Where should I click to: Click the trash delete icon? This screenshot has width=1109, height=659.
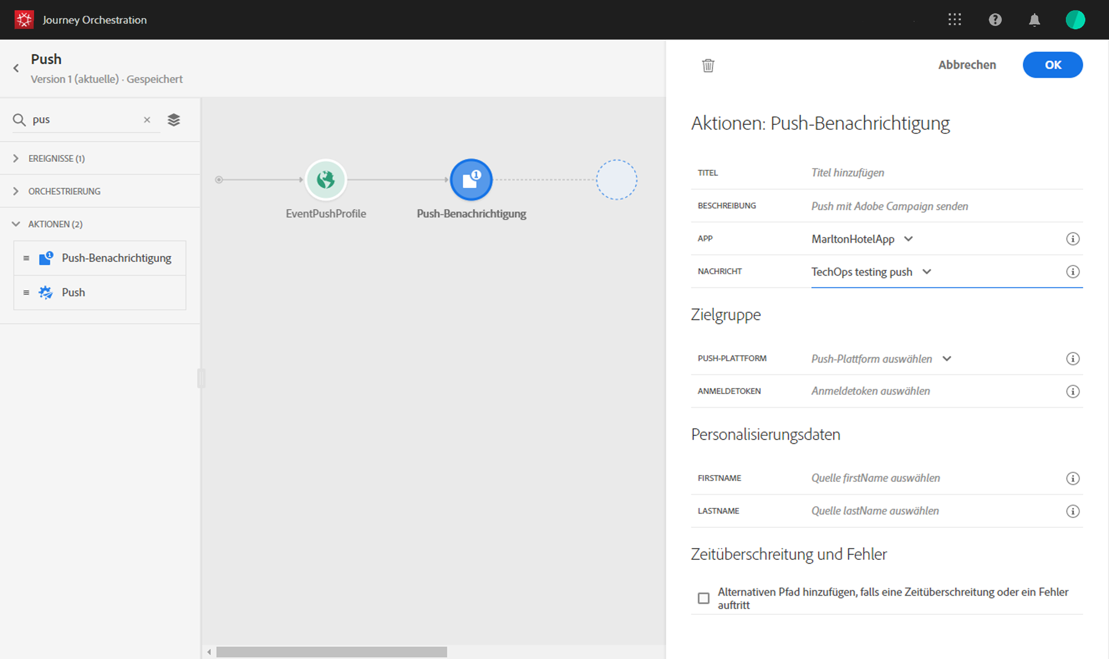pos(708,65)
